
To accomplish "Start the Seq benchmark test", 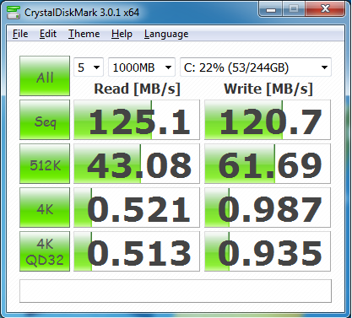I will coord(45,120).
